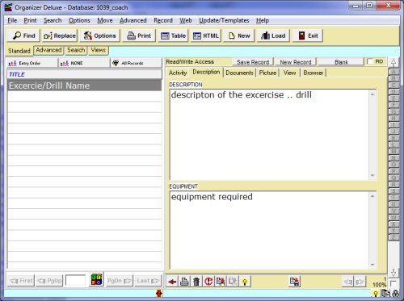Open the File menu
404x301 pixels.
(12, 20)
